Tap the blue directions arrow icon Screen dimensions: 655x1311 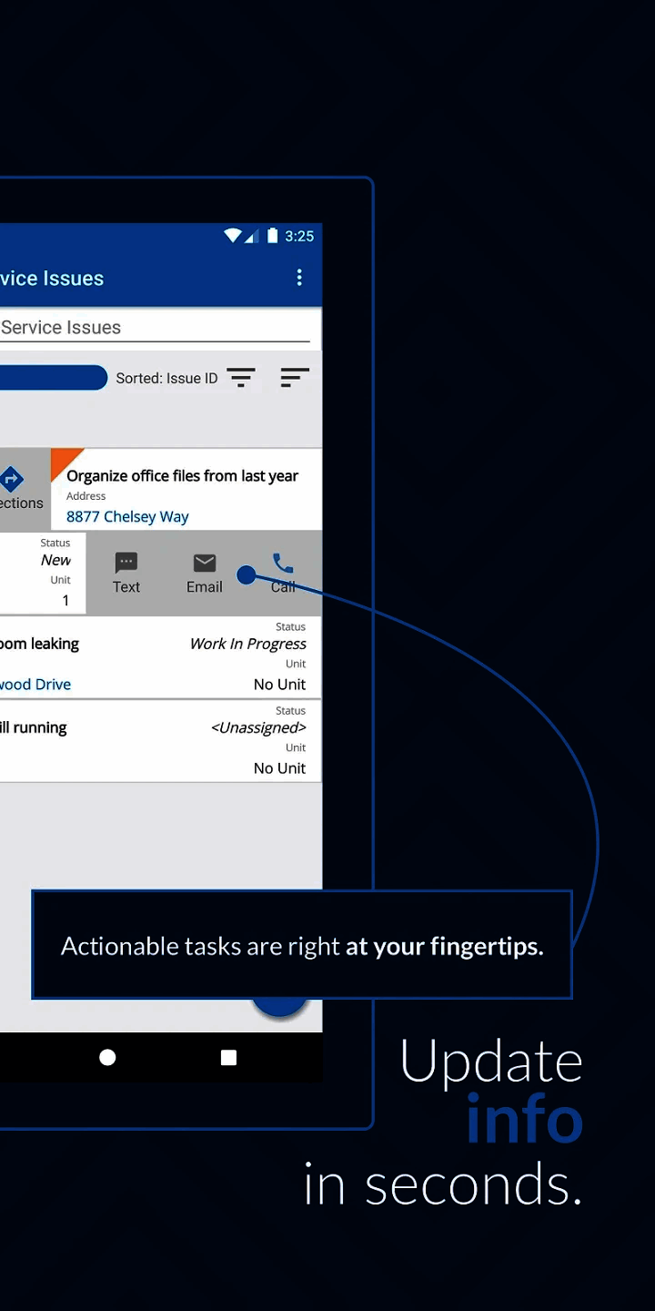(x=12, y=479)
